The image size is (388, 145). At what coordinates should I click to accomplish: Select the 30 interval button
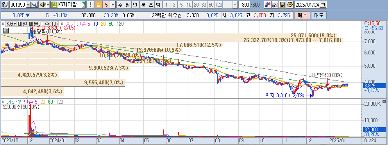point(204,5)
